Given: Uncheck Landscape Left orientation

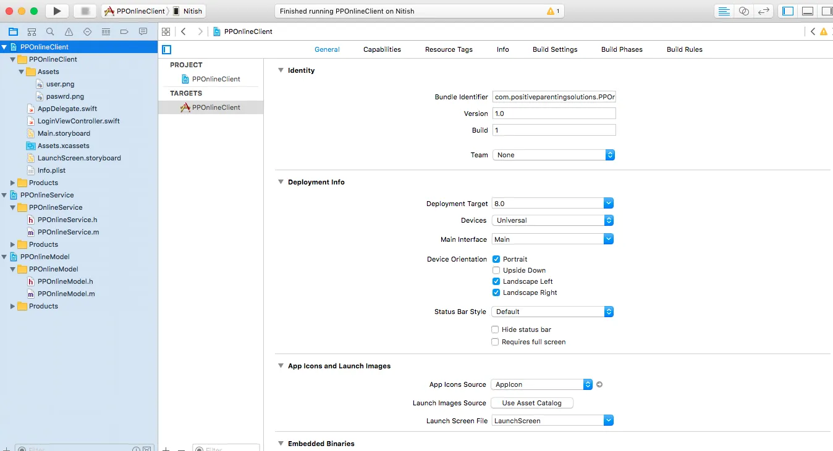Looking at the screenshot, I should click(496, 281).
